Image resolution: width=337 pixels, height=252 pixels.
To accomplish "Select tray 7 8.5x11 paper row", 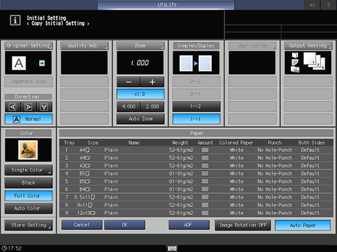I will point(196,197).
